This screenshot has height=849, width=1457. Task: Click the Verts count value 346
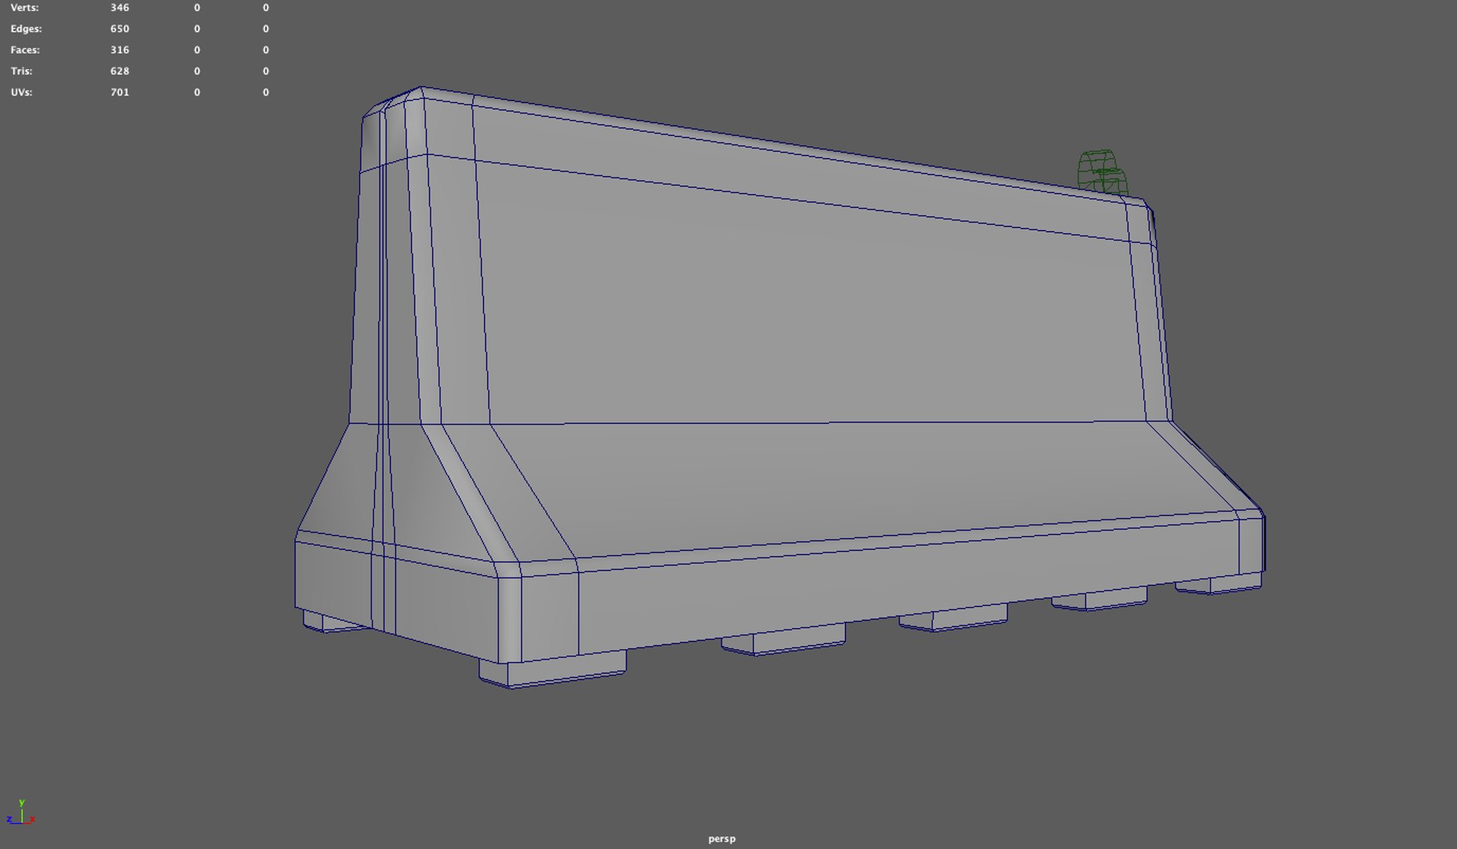[119, 7]
